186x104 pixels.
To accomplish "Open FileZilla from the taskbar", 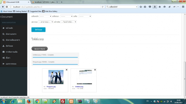I will pyautogui.click(x=63, y=101).
